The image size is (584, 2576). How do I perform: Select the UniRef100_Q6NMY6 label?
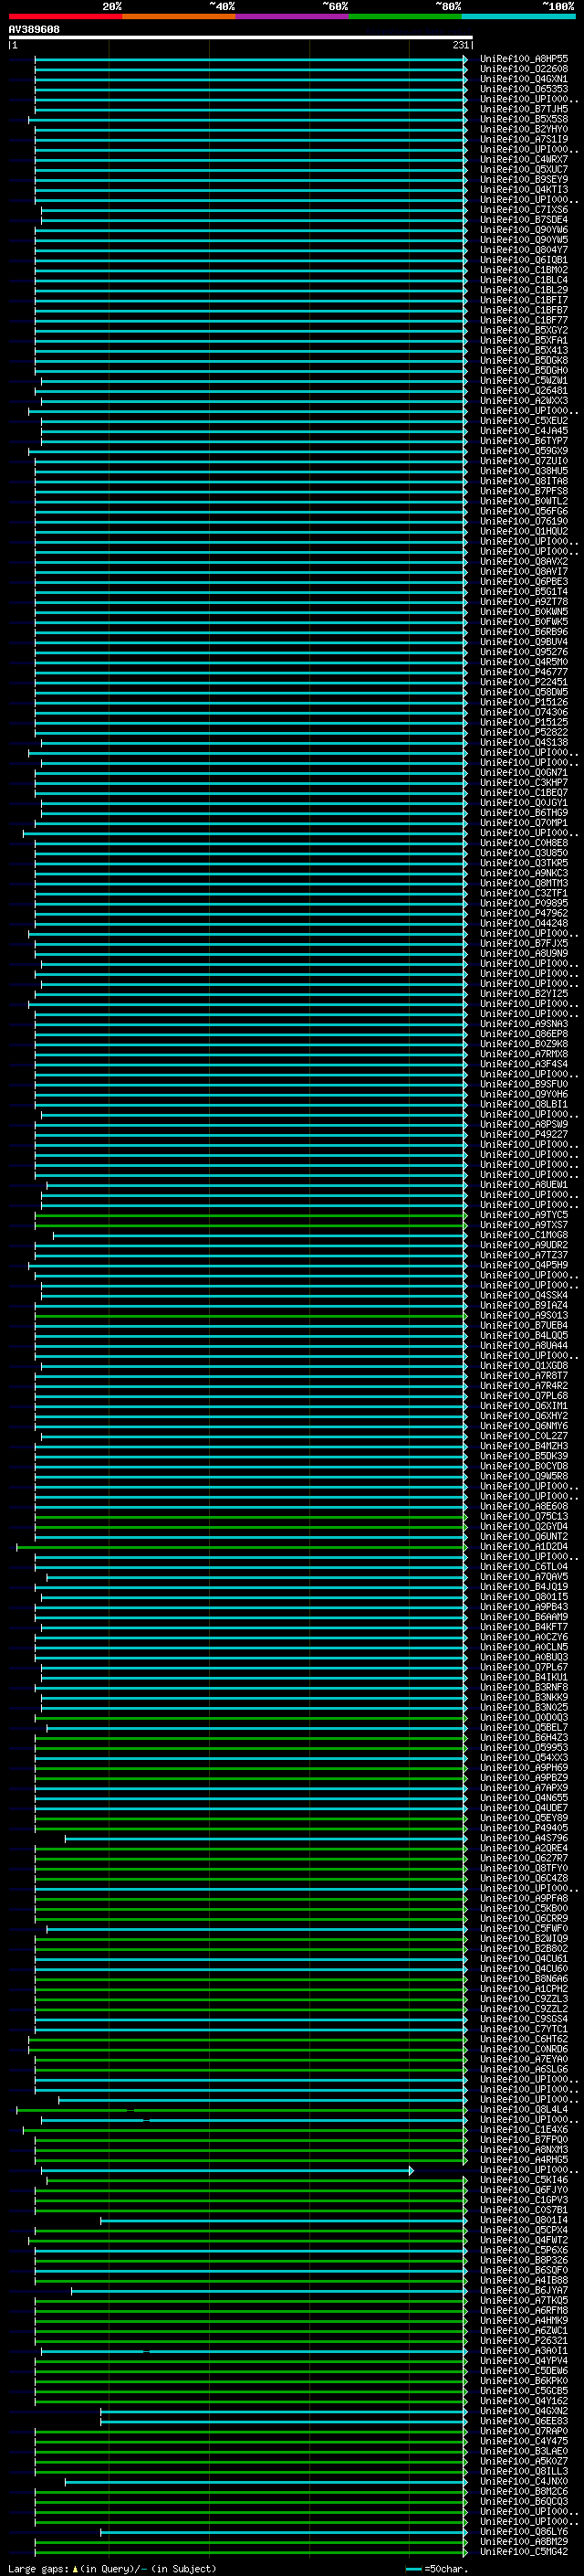point(524,1426)
